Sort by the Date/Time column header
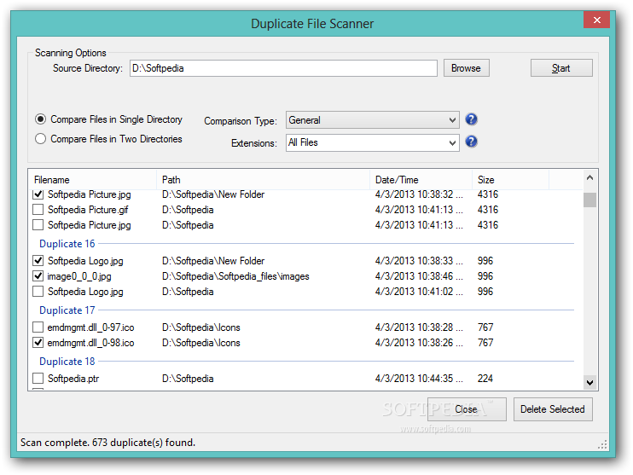The width and height of the screenshot is (633, 475). click(x=421, y=180)
